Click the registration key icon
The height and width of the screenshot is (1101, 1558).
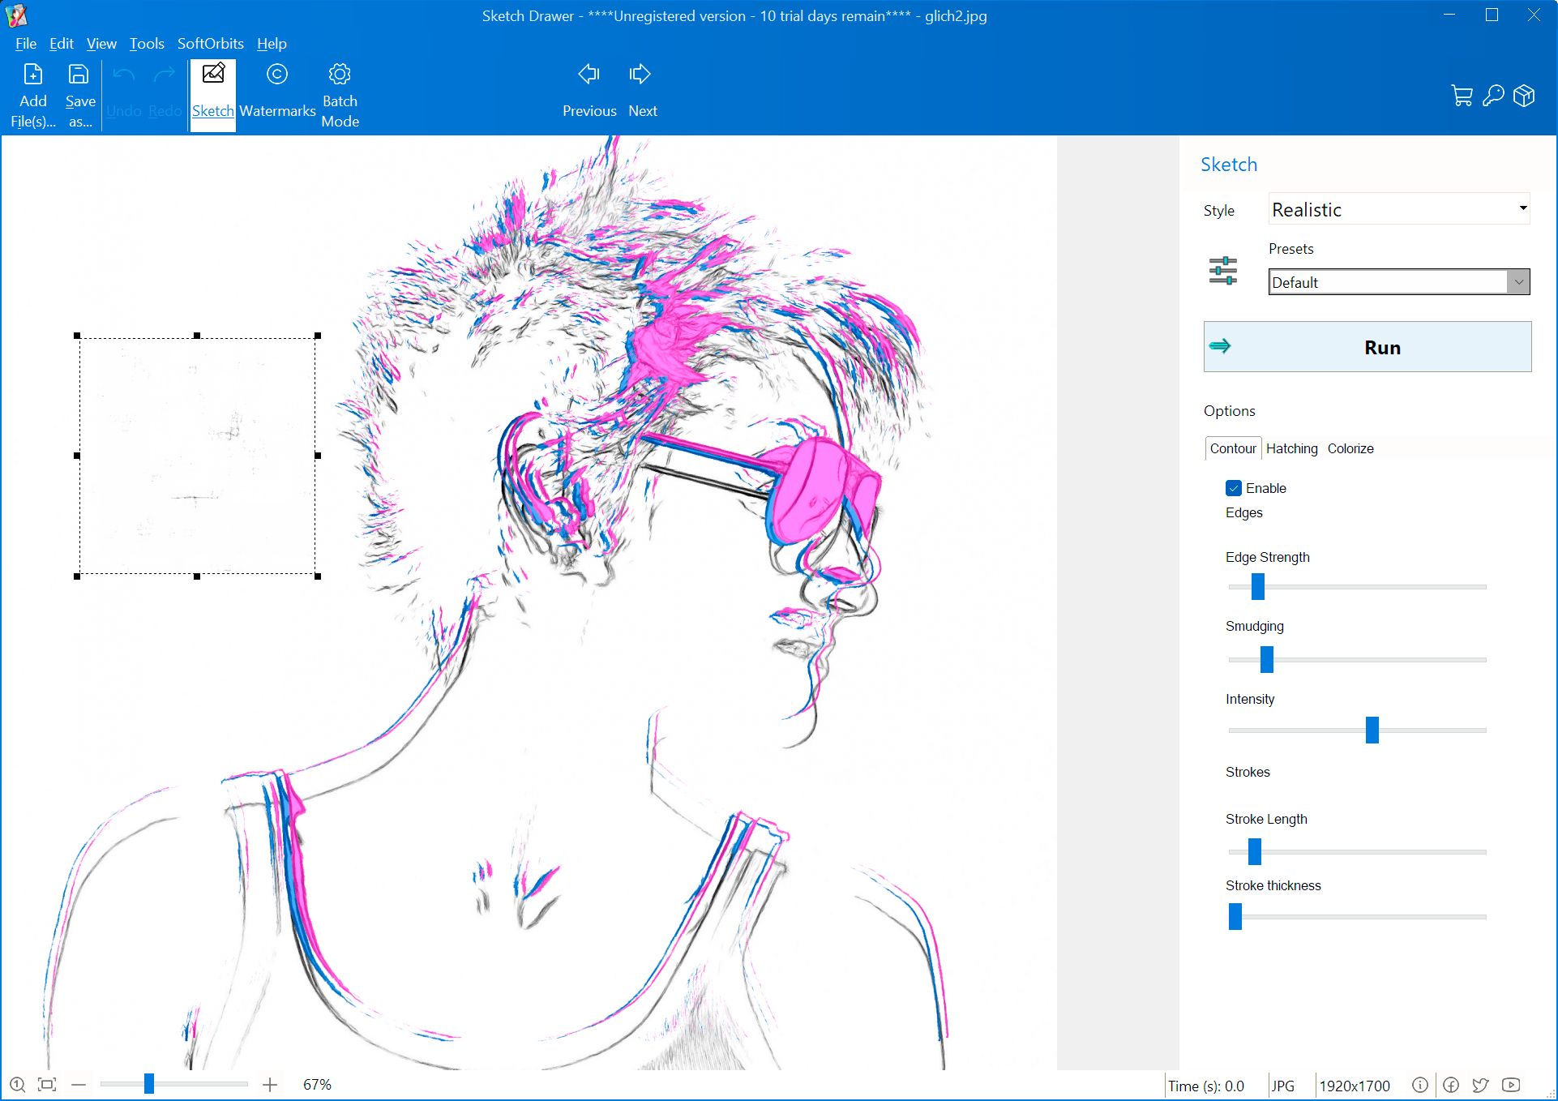pyautogui.click(x=1493, y=96)
